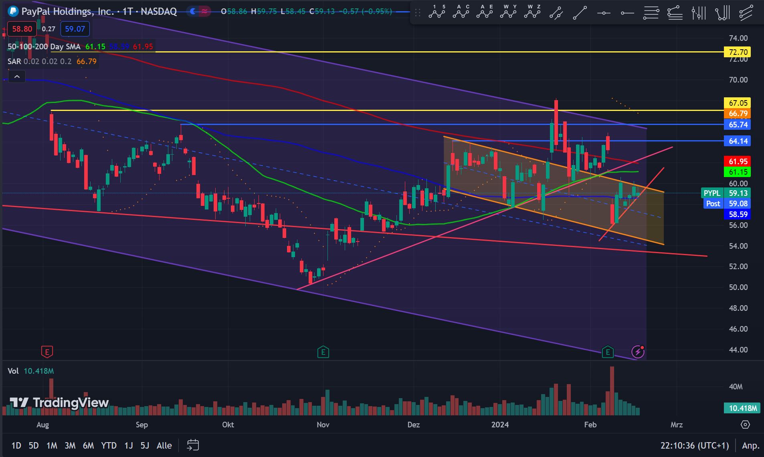Screen dimensions: 764x457
Task: Click the pink wavy-lines status icon
Action: tap(204, 12)
